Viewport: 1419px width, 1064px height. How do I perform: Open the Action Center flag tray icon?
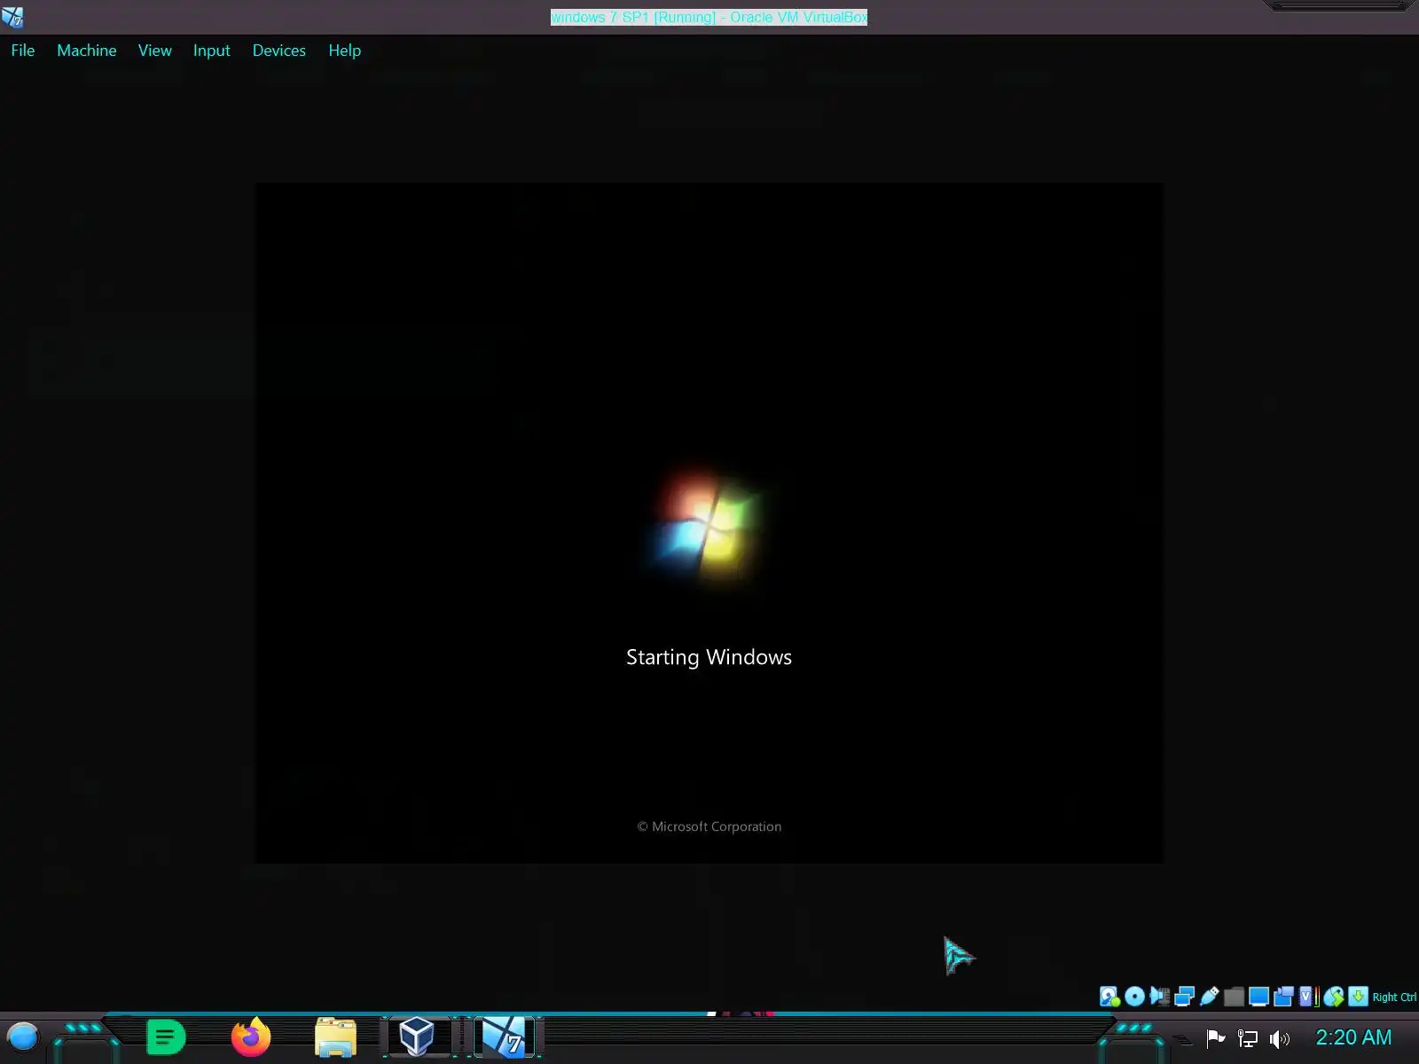tap(1216, 1037)
